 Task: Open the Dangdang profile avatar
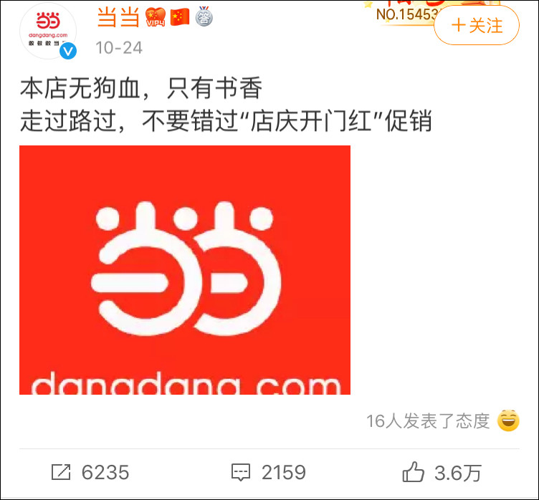48,31
